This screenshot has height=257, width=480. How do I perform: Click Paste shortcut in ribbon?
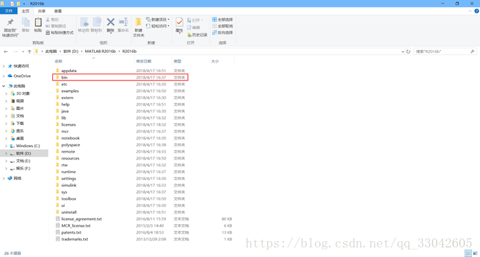coord(60,32)
